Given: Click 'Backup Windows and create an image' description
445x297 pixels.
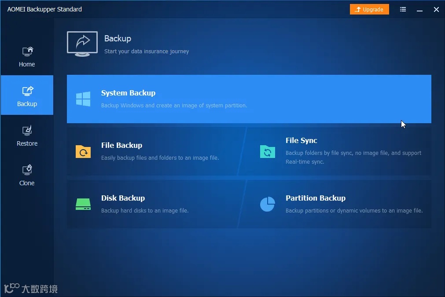Looking at the screenshot, I should pyautogui.click(x=174, y=106).
